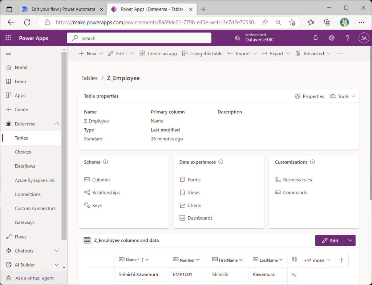Collapse the Dataverse navigation section
Screen dimensions: 372x285
click(x=57, y=124)
